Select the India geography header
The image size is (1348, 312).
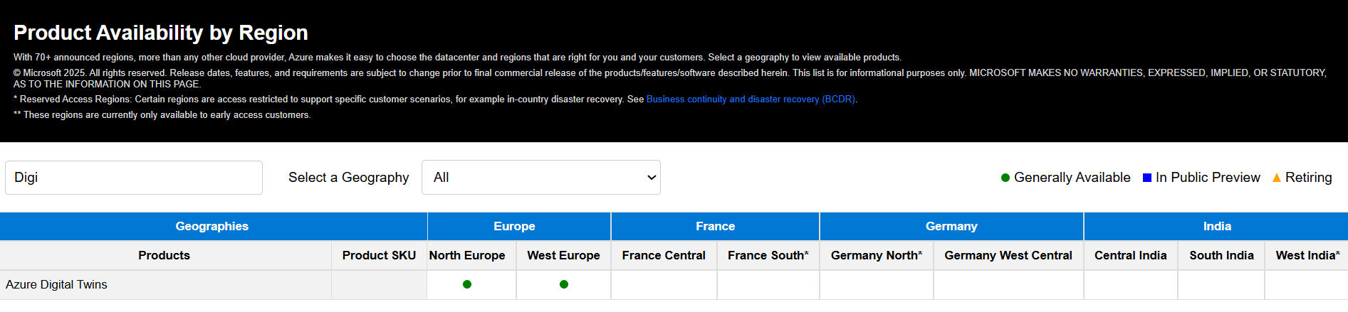(x=1216, y=226)
